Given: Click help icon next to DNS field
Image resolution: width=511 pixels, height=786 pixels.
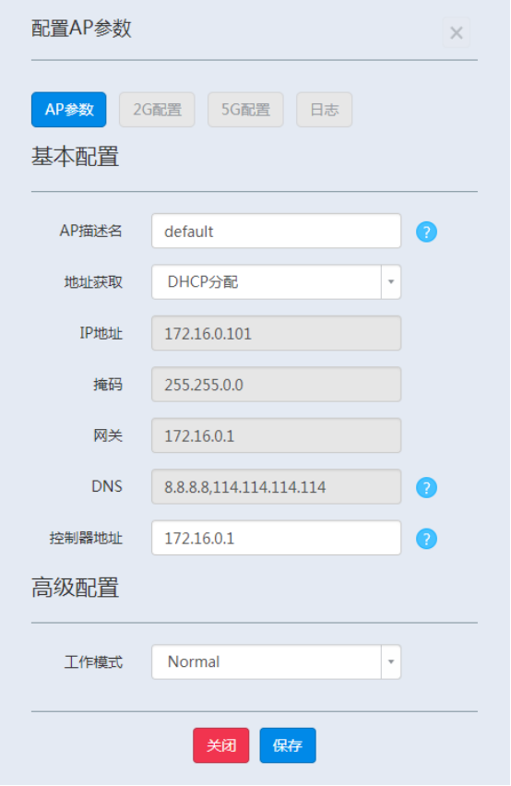Looking at the screenshot, I should pyautogui.click(x=427, y=488).
